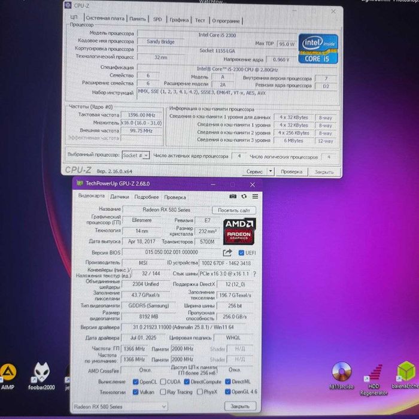419x419 pixels.
Task: Open the GPU-Z hamburger menu
Action: click(x=255, y=196)
